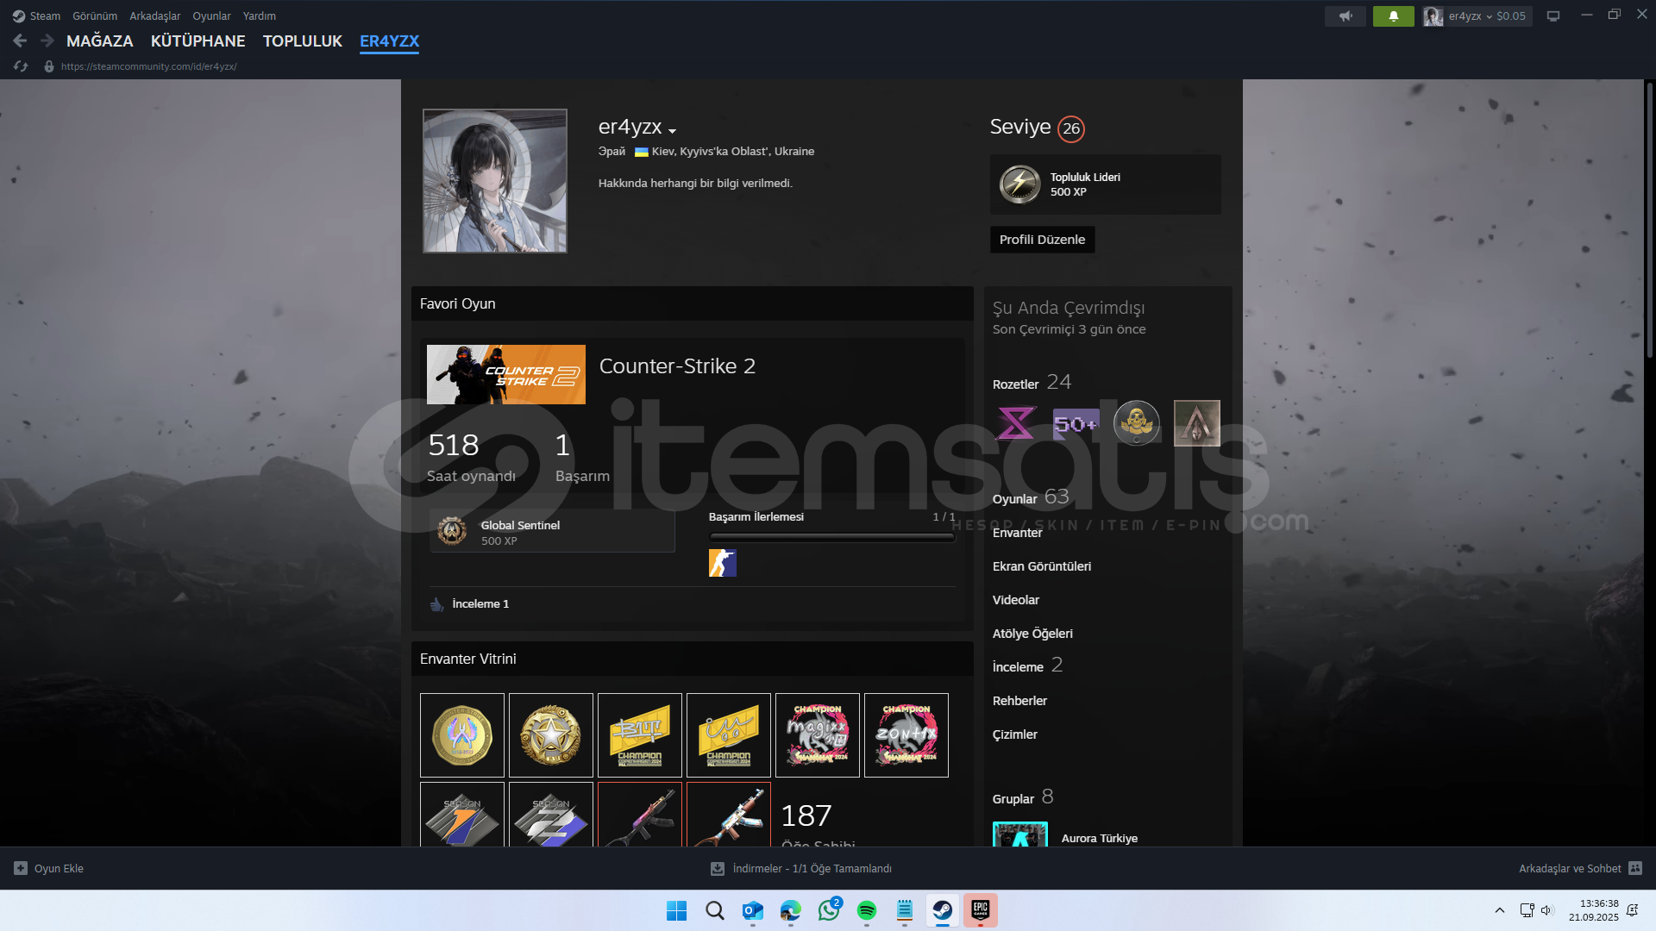Open the Envanter link
1656x931 pixels.
point(1017,533)
